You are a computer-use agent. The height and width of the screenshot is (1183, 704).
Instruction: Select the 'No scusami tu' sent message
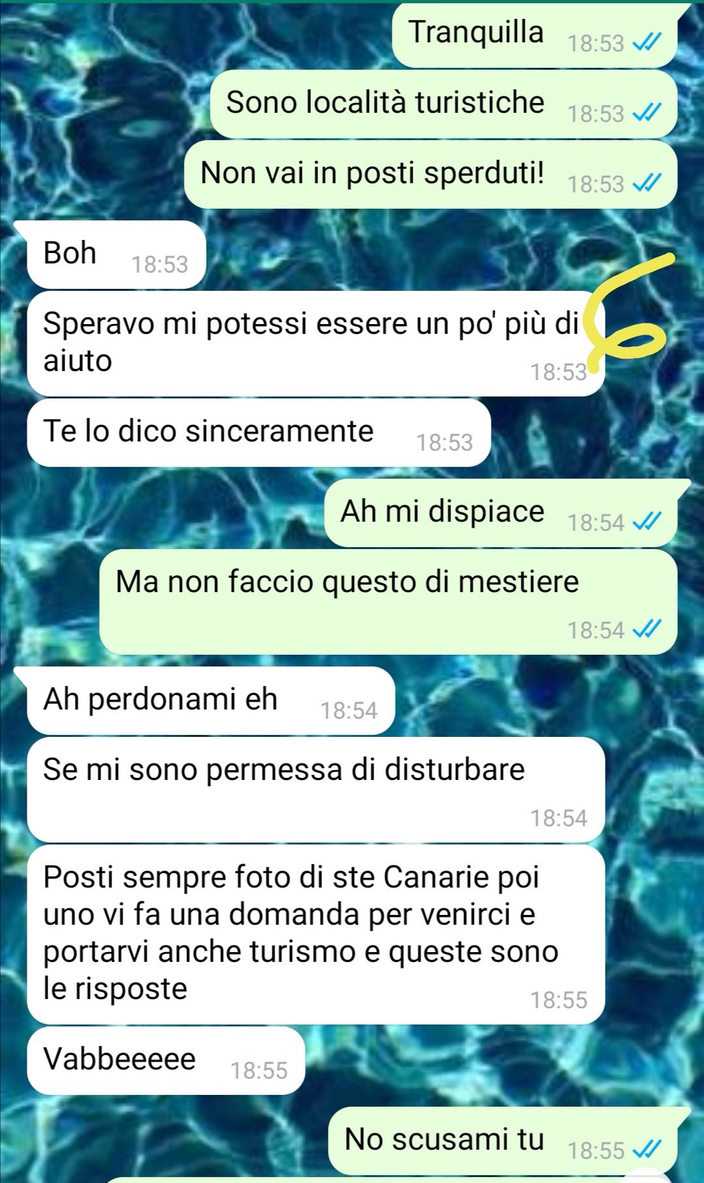(503, 1141)
